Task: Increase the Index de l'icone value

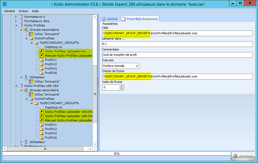Action: click(x=122, y=86)
